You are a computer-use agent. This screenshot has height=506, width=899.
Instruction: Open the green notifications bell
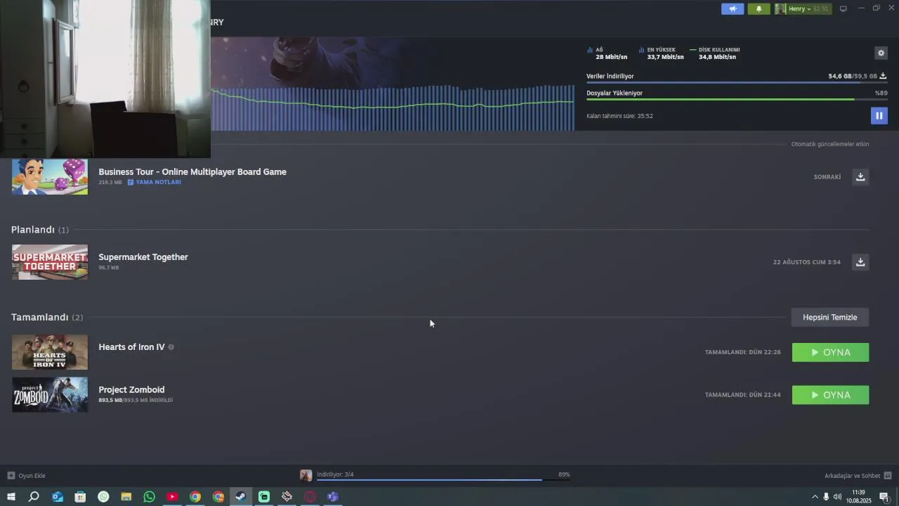point(759,9)
